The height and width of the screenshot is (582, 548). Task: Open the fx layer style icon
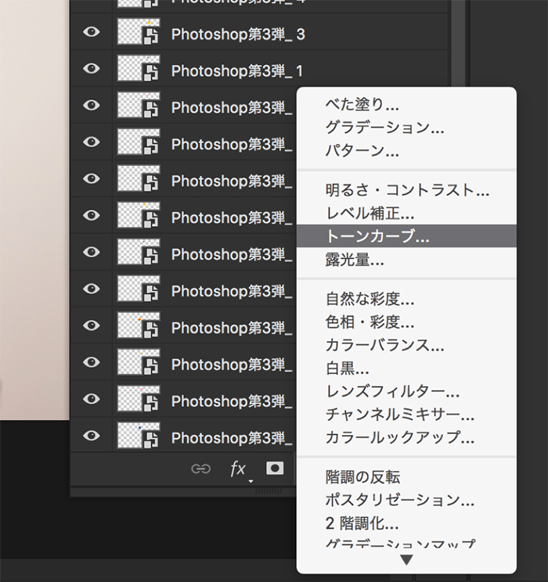(238, 469)
